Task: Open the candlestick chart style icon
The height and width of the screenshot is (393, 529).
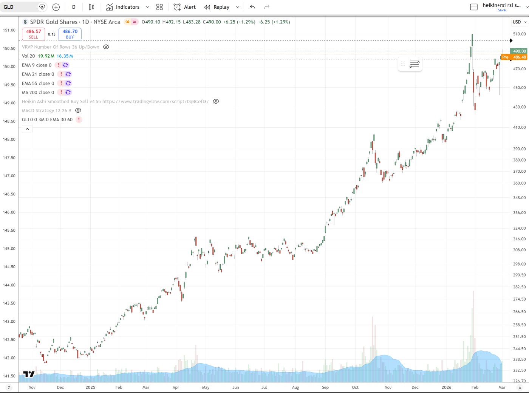Action: (91, 7)
